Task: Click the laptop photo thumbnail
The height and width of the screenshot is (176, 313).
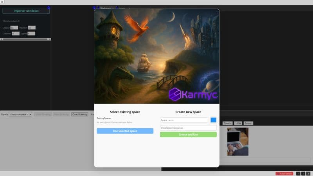Action: coord(238,141)
